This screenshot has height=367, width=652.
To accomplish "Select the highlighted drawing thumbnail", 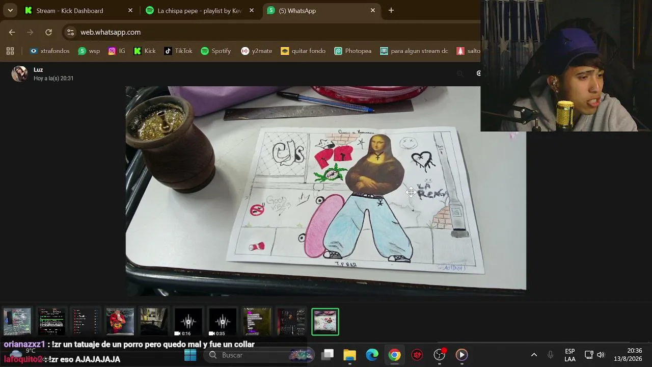I will click(325, 322).
